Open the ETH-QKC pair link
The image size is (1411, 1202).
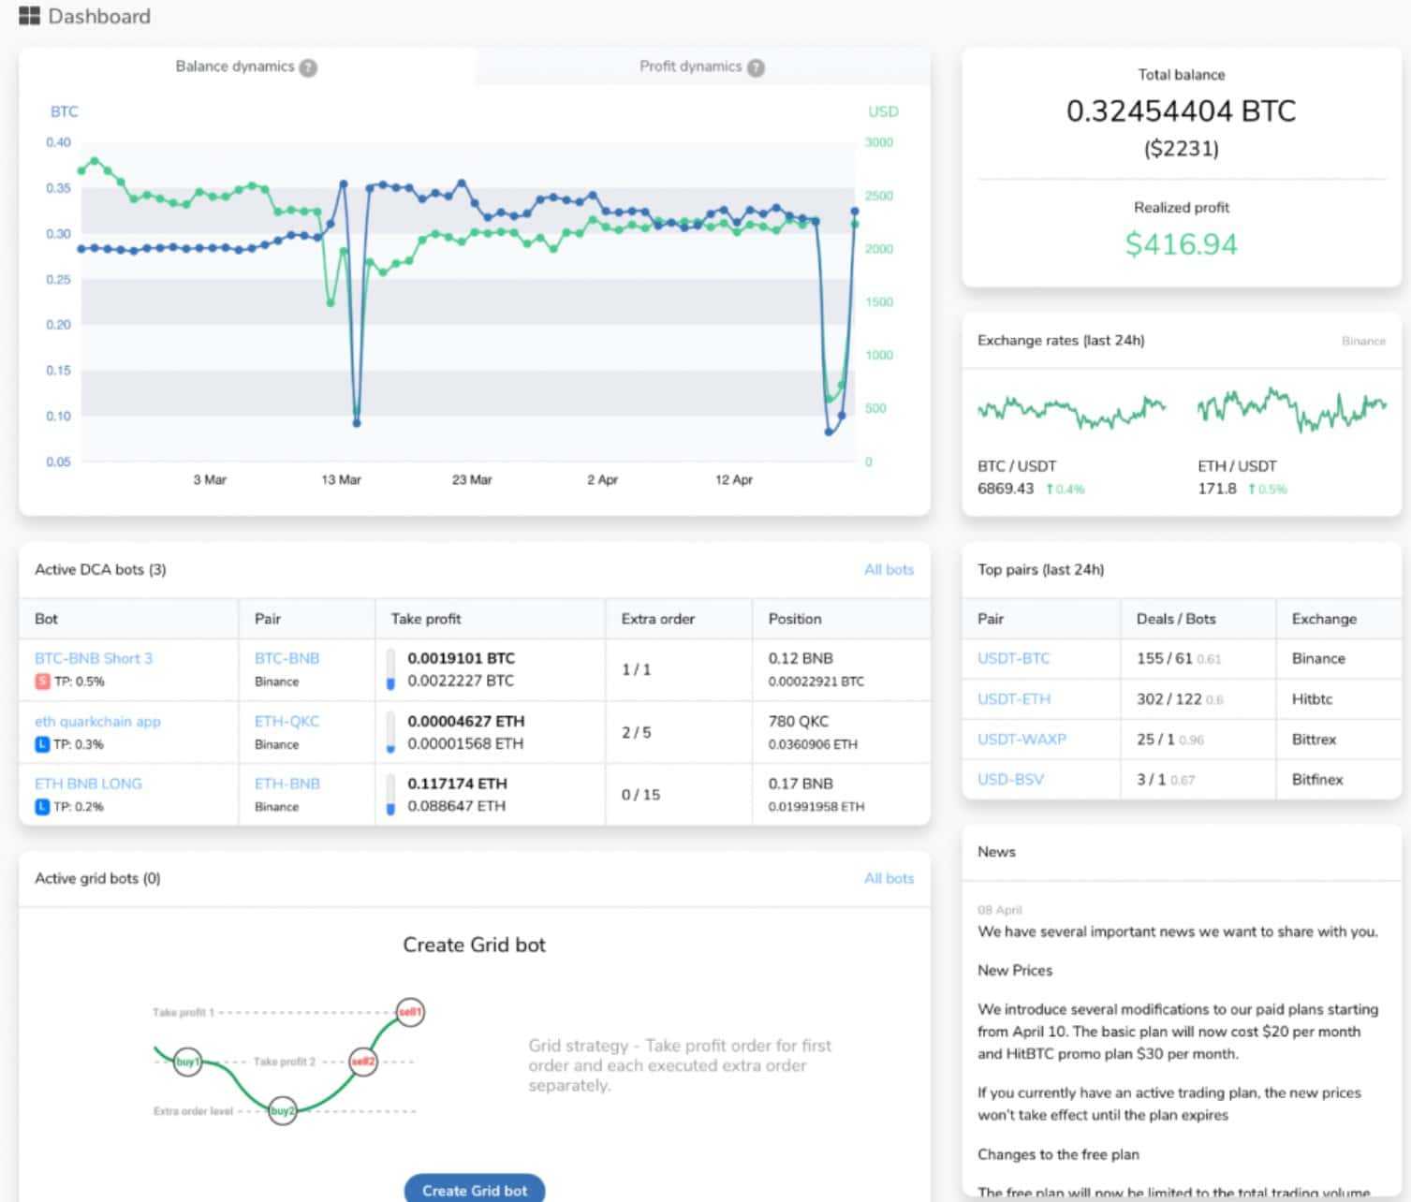[287, 721]
